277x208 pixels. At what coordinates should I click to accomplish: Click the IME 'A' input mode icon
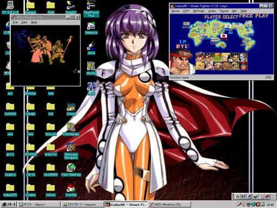(238, 197)
